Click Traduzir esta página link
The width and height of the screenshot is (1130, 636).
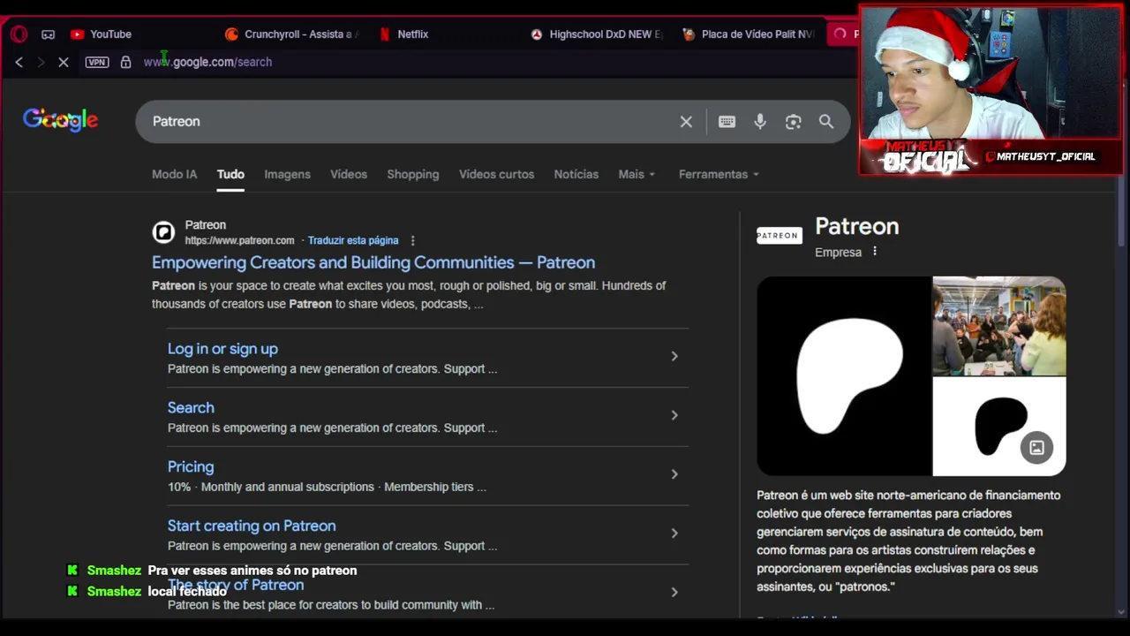click(x=353, y=240)
